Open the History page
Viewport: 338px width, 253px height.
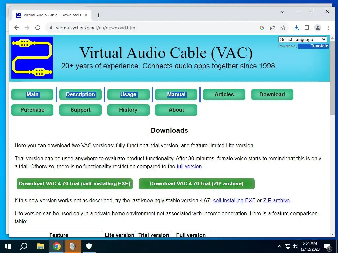tap(128, 110)
